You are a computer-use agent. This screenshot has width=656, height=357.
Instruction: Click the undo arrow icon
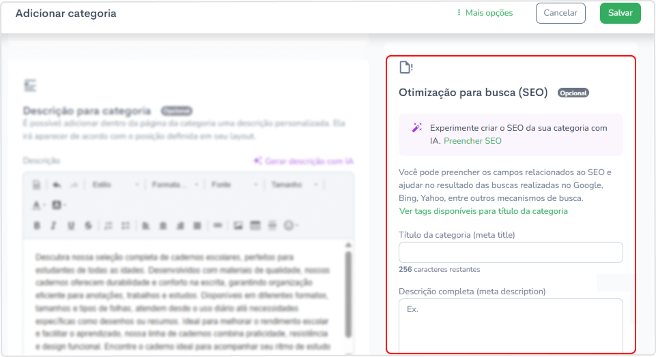pos(57,185)
